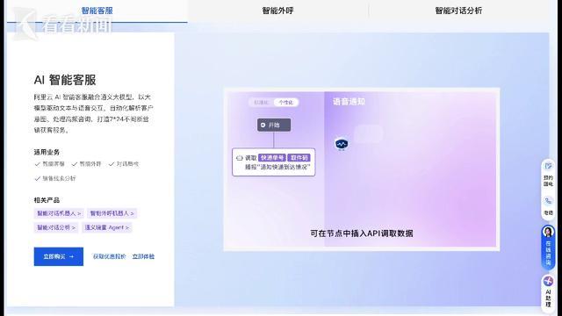Click the 取件码 purple tag
Screen dimensions: 562x316
(x=299, y=158)
